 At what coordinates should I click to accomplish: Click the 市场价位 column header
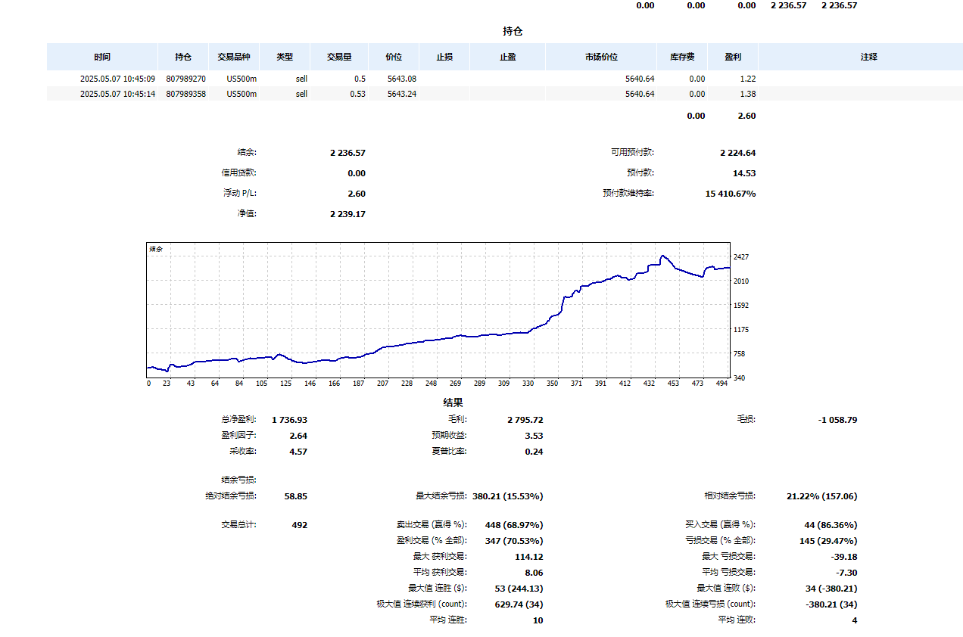[601, 57]
